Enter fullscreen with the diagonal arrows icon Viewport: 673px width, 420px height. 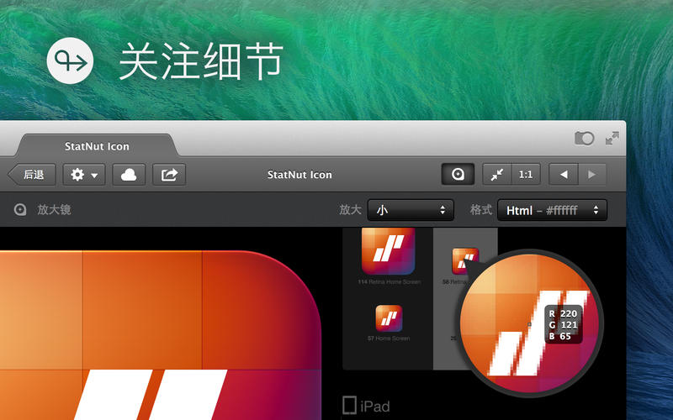[x=612, y=138]
